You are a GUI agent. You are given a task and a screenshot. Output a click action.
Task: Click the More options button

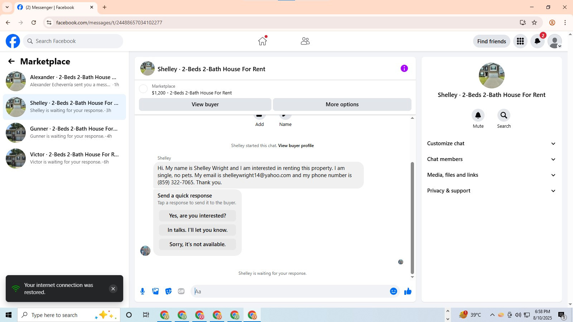tap(342, 104)
